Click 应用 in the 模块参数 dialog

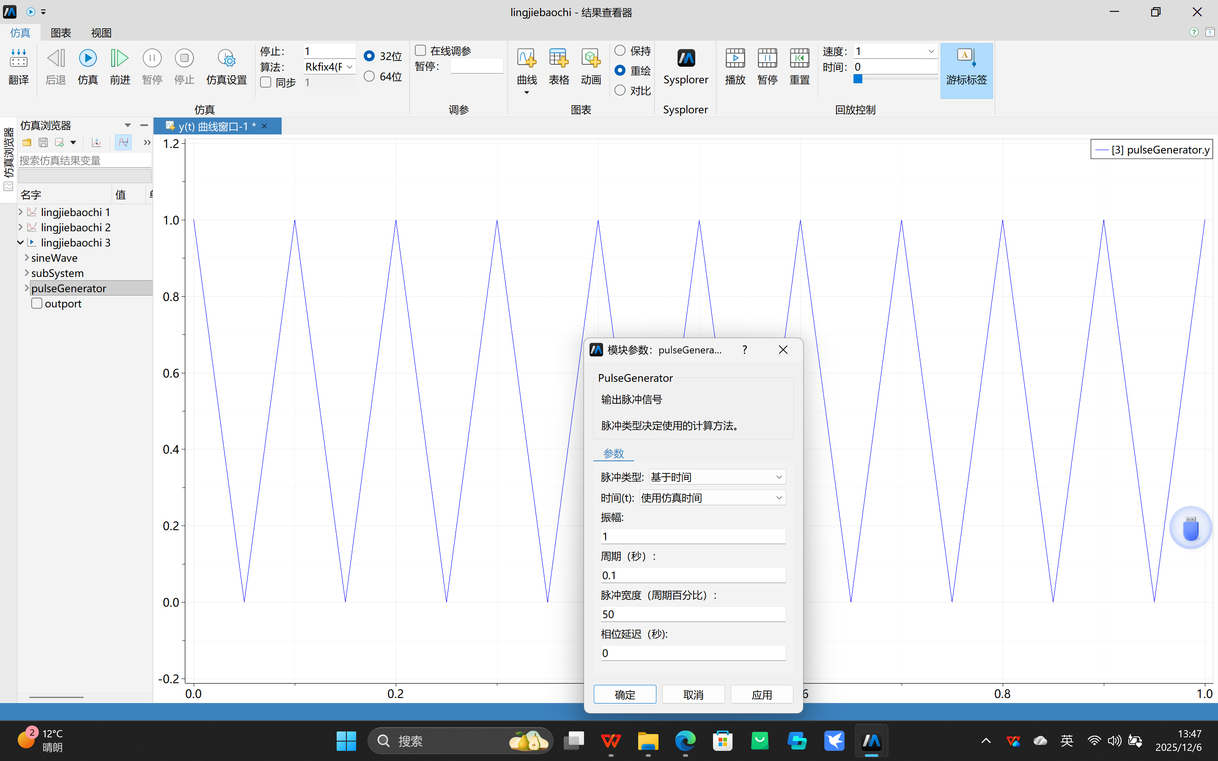tap(762, 695)
